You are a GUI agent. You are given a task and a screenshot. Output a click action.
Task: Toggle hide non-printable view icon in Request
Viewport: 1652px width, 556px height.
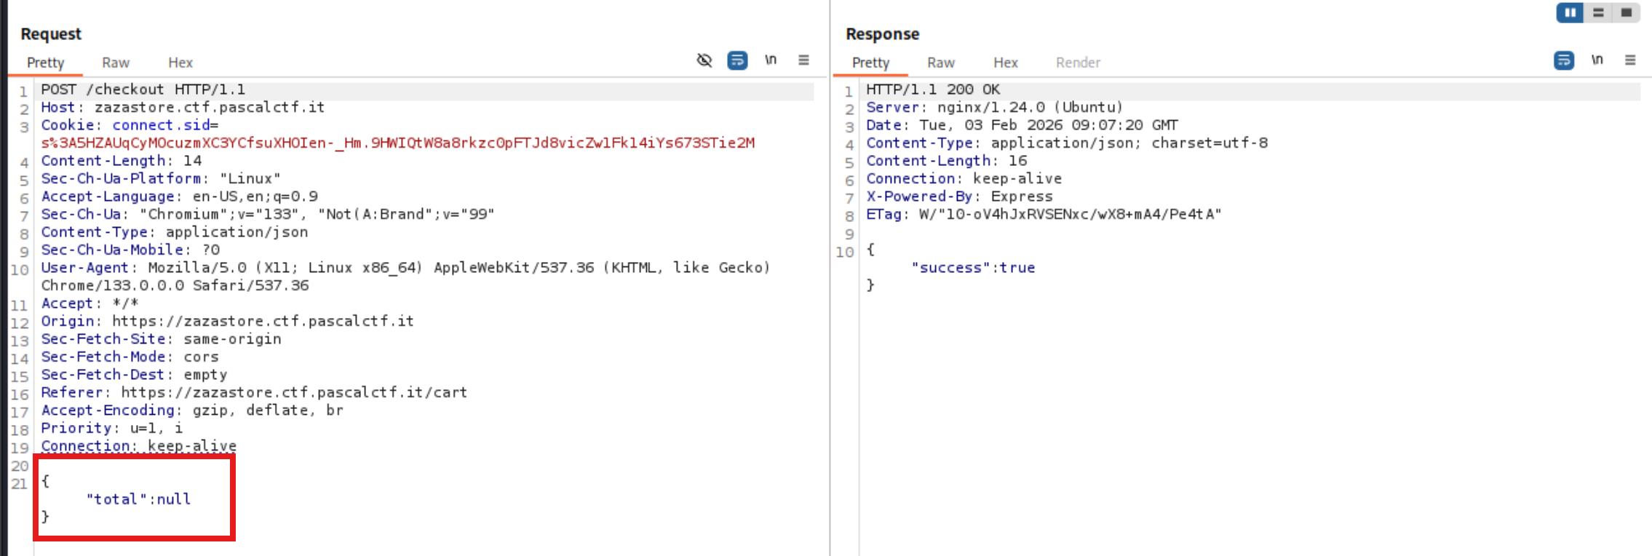pos(704,60)
